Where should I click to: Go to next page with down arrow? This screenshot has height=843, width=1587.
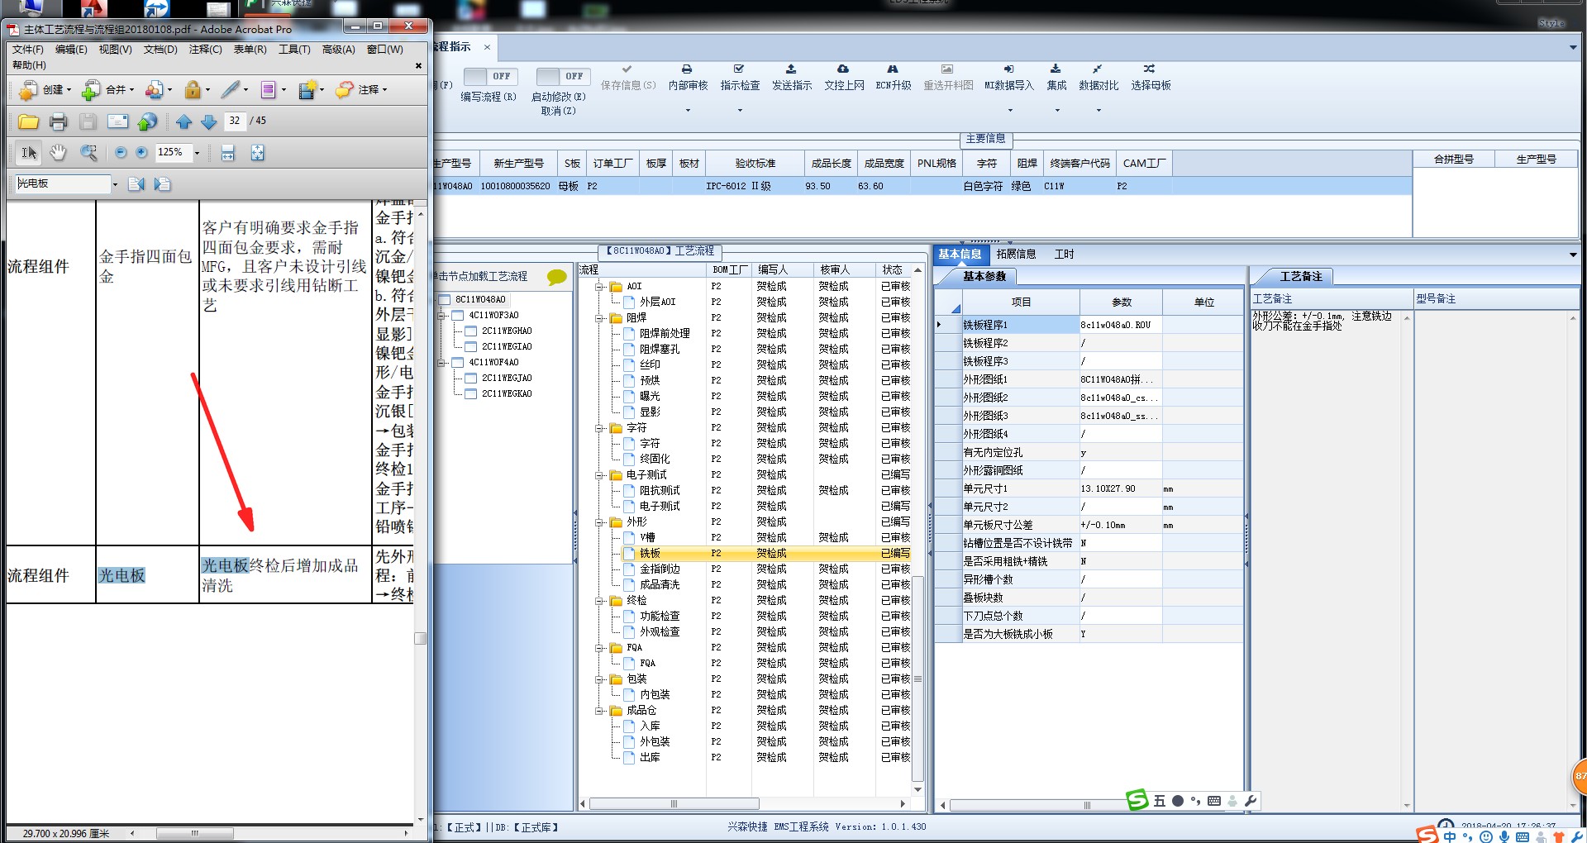[209, 121]
